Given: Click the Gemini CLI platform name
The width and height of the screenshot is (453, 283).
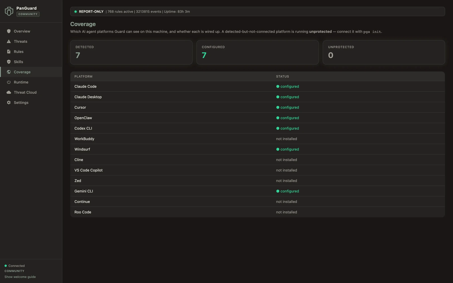Looking at the screenshot, I should click(x=84, y=191).
